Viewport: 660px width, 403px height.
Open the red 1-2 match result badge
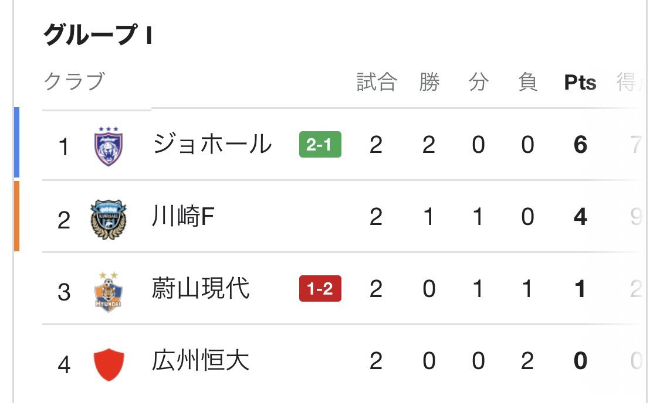click(320, 289)
